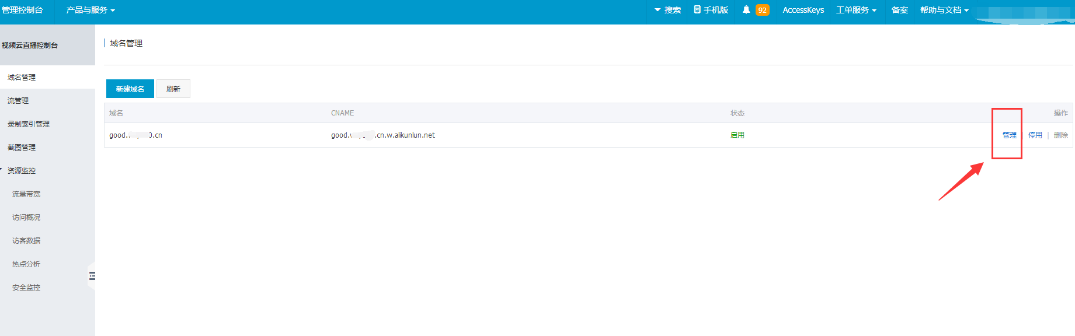
Task: Click the 新建域名 button
Action: tap(130, 89)
